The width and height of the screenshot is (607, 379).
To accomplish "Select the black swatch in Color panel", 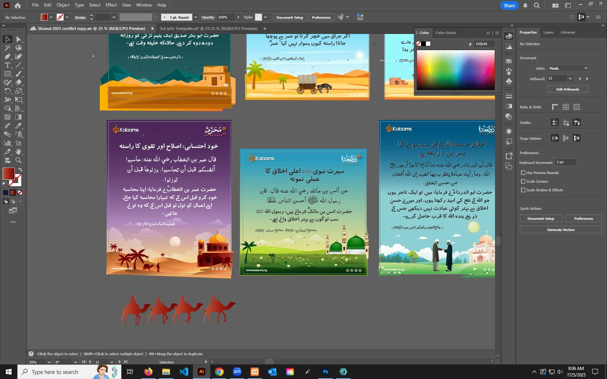I will [x=423, y=44].
